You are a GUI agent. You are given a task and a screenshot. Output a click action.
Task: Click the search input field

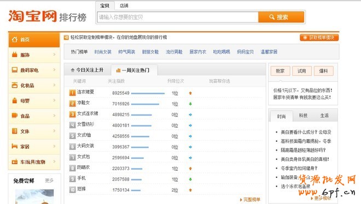click(x=178, y=17)
